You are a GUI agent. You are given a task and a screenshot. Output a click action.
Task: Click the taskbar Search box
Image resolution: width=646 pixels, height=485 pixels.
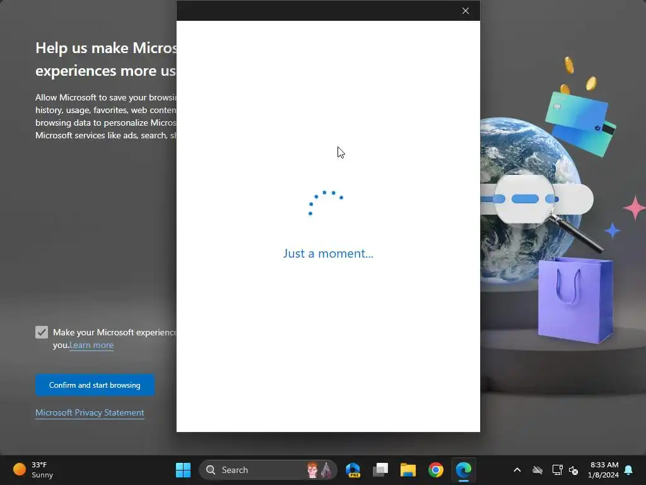[x=267, y=470]
